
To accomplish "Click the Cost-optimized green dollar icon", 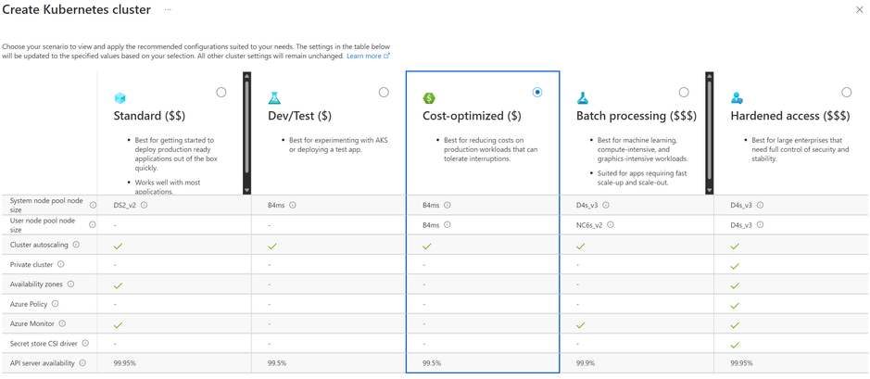I will click(x=429, y=98).
